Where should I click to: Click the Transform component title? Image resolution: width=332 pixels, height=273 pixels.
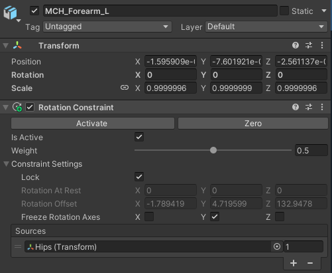59,46
